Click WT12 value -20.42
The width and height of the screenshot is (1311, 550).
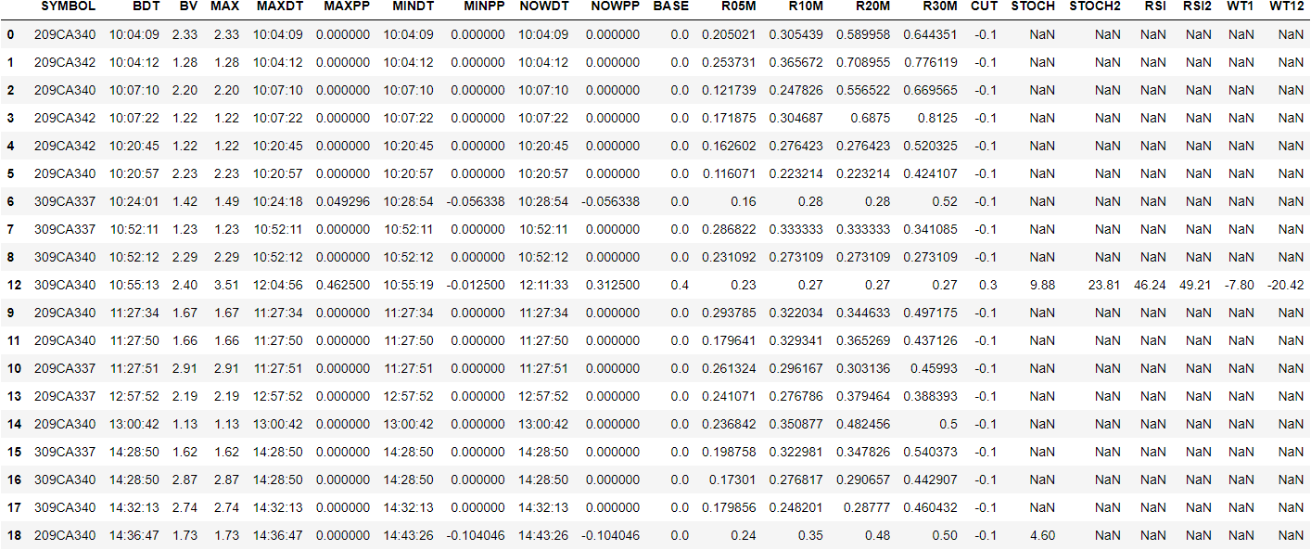point(1285,286)
